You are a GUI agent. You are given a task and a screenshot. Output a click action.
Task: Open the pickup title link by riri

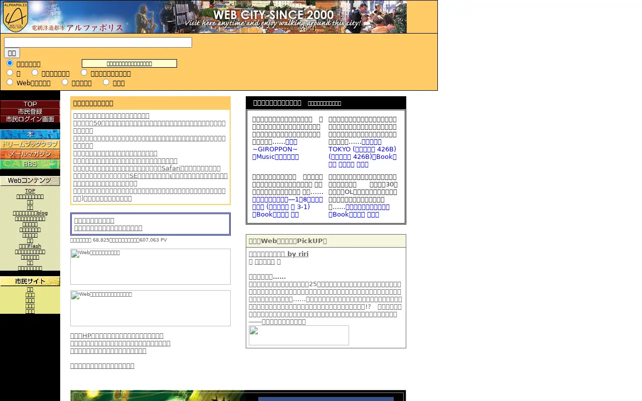point(278,254)
